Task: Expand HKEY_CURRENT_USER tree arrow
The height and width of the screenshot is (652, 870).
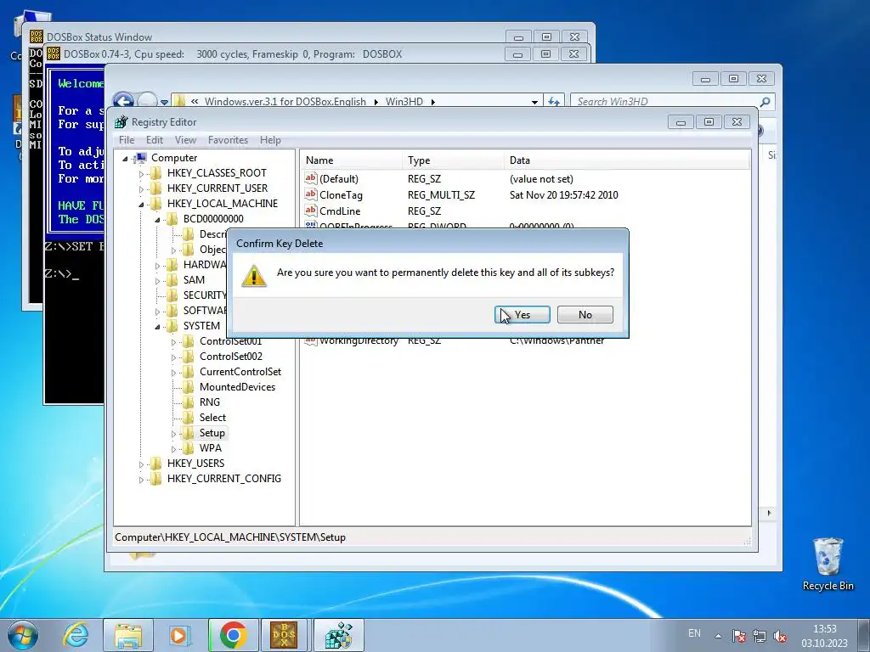Action: pyautogui.click(x=141, y=189)
